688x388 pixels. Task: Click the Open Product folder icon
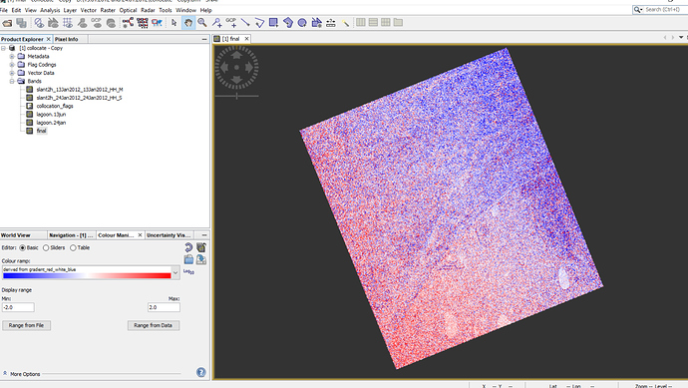(x=7, y=23)
